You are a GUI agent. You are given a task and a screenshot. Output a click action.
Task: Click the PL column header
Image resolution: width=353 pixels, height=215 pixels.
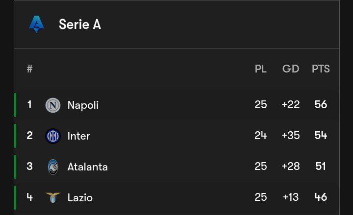(x=261, y=69)
